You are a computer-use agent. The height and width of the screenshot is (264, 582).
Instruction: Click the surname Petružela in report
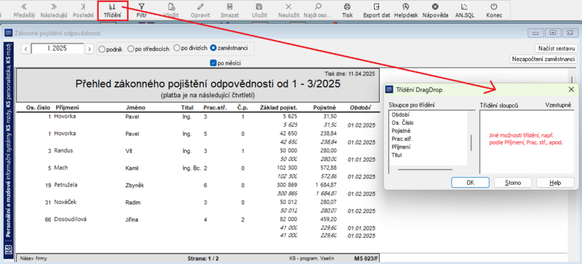tap(66, 185)
